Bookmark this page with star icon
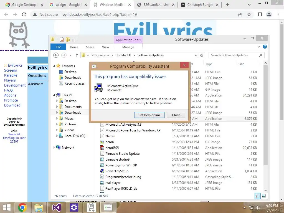 249,14
